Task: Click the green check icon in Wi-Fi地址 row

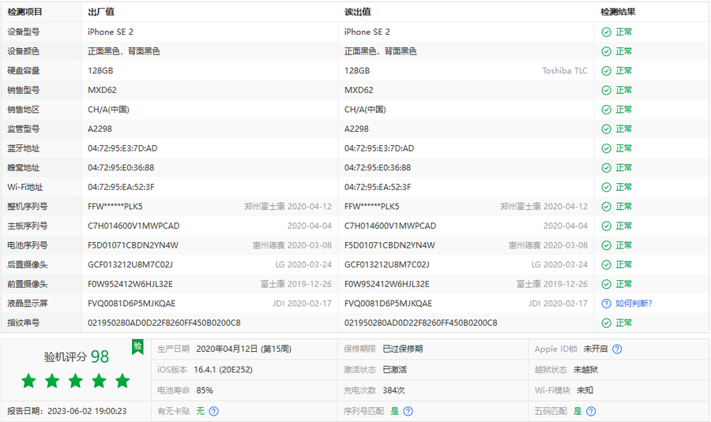Action: pos(606,188)
